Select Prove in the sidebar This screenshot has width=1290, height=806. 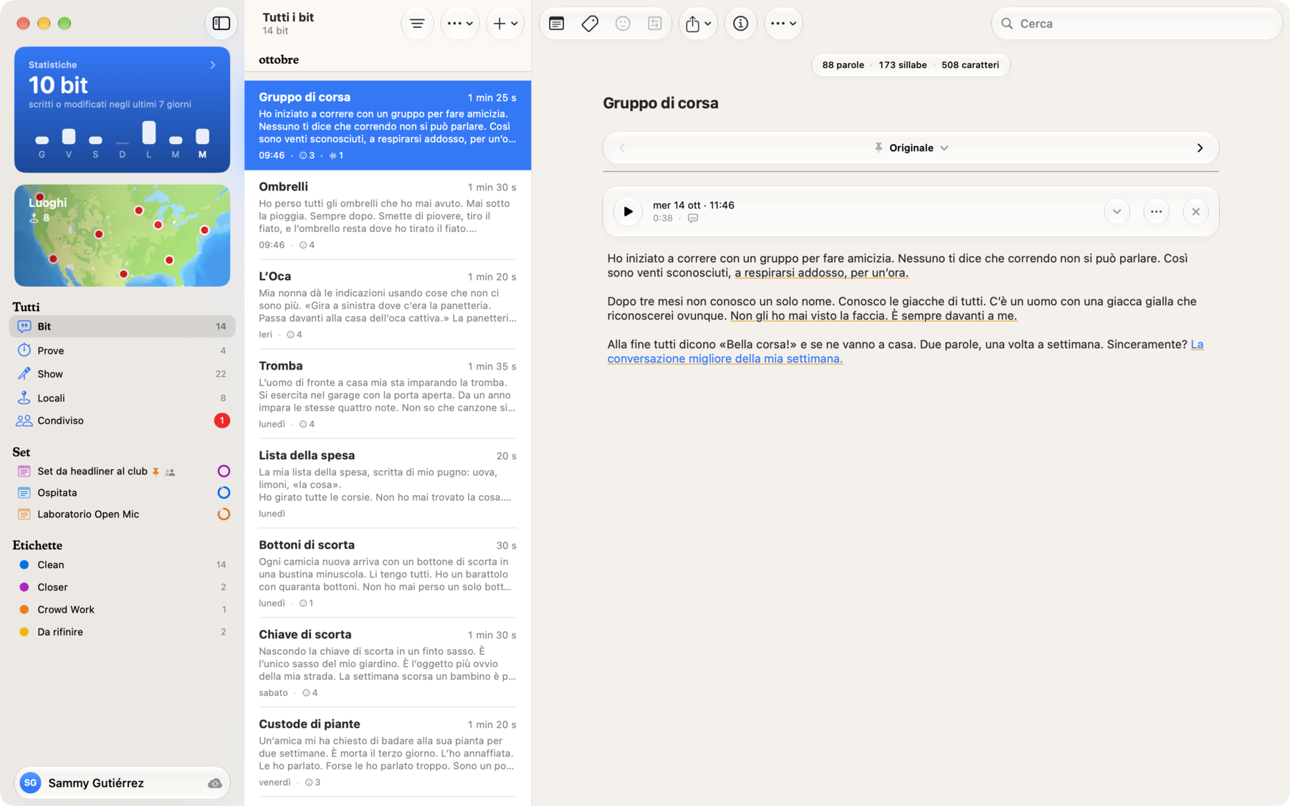coord(122,350)
